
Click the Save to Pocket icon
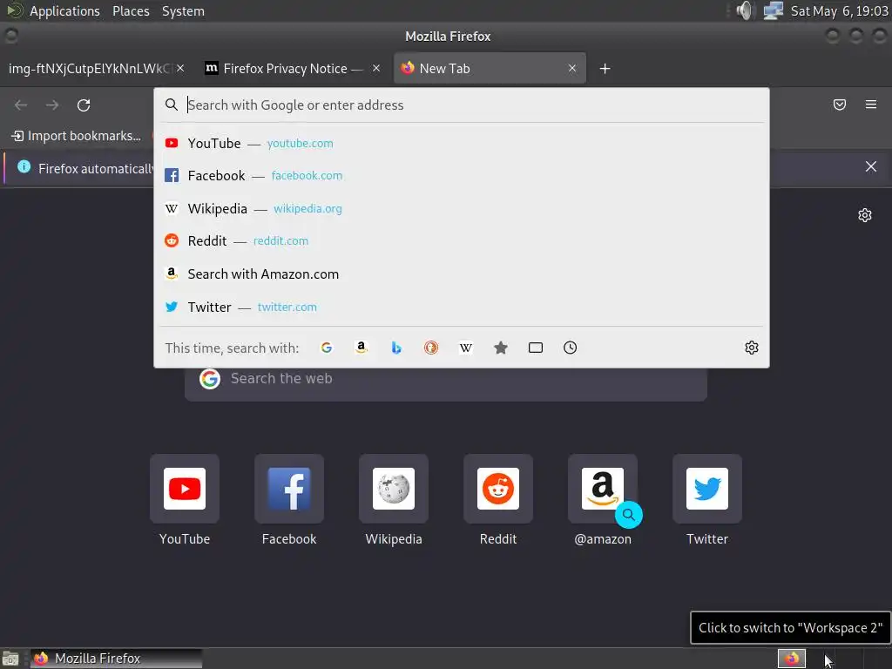(x=840, y=105)
